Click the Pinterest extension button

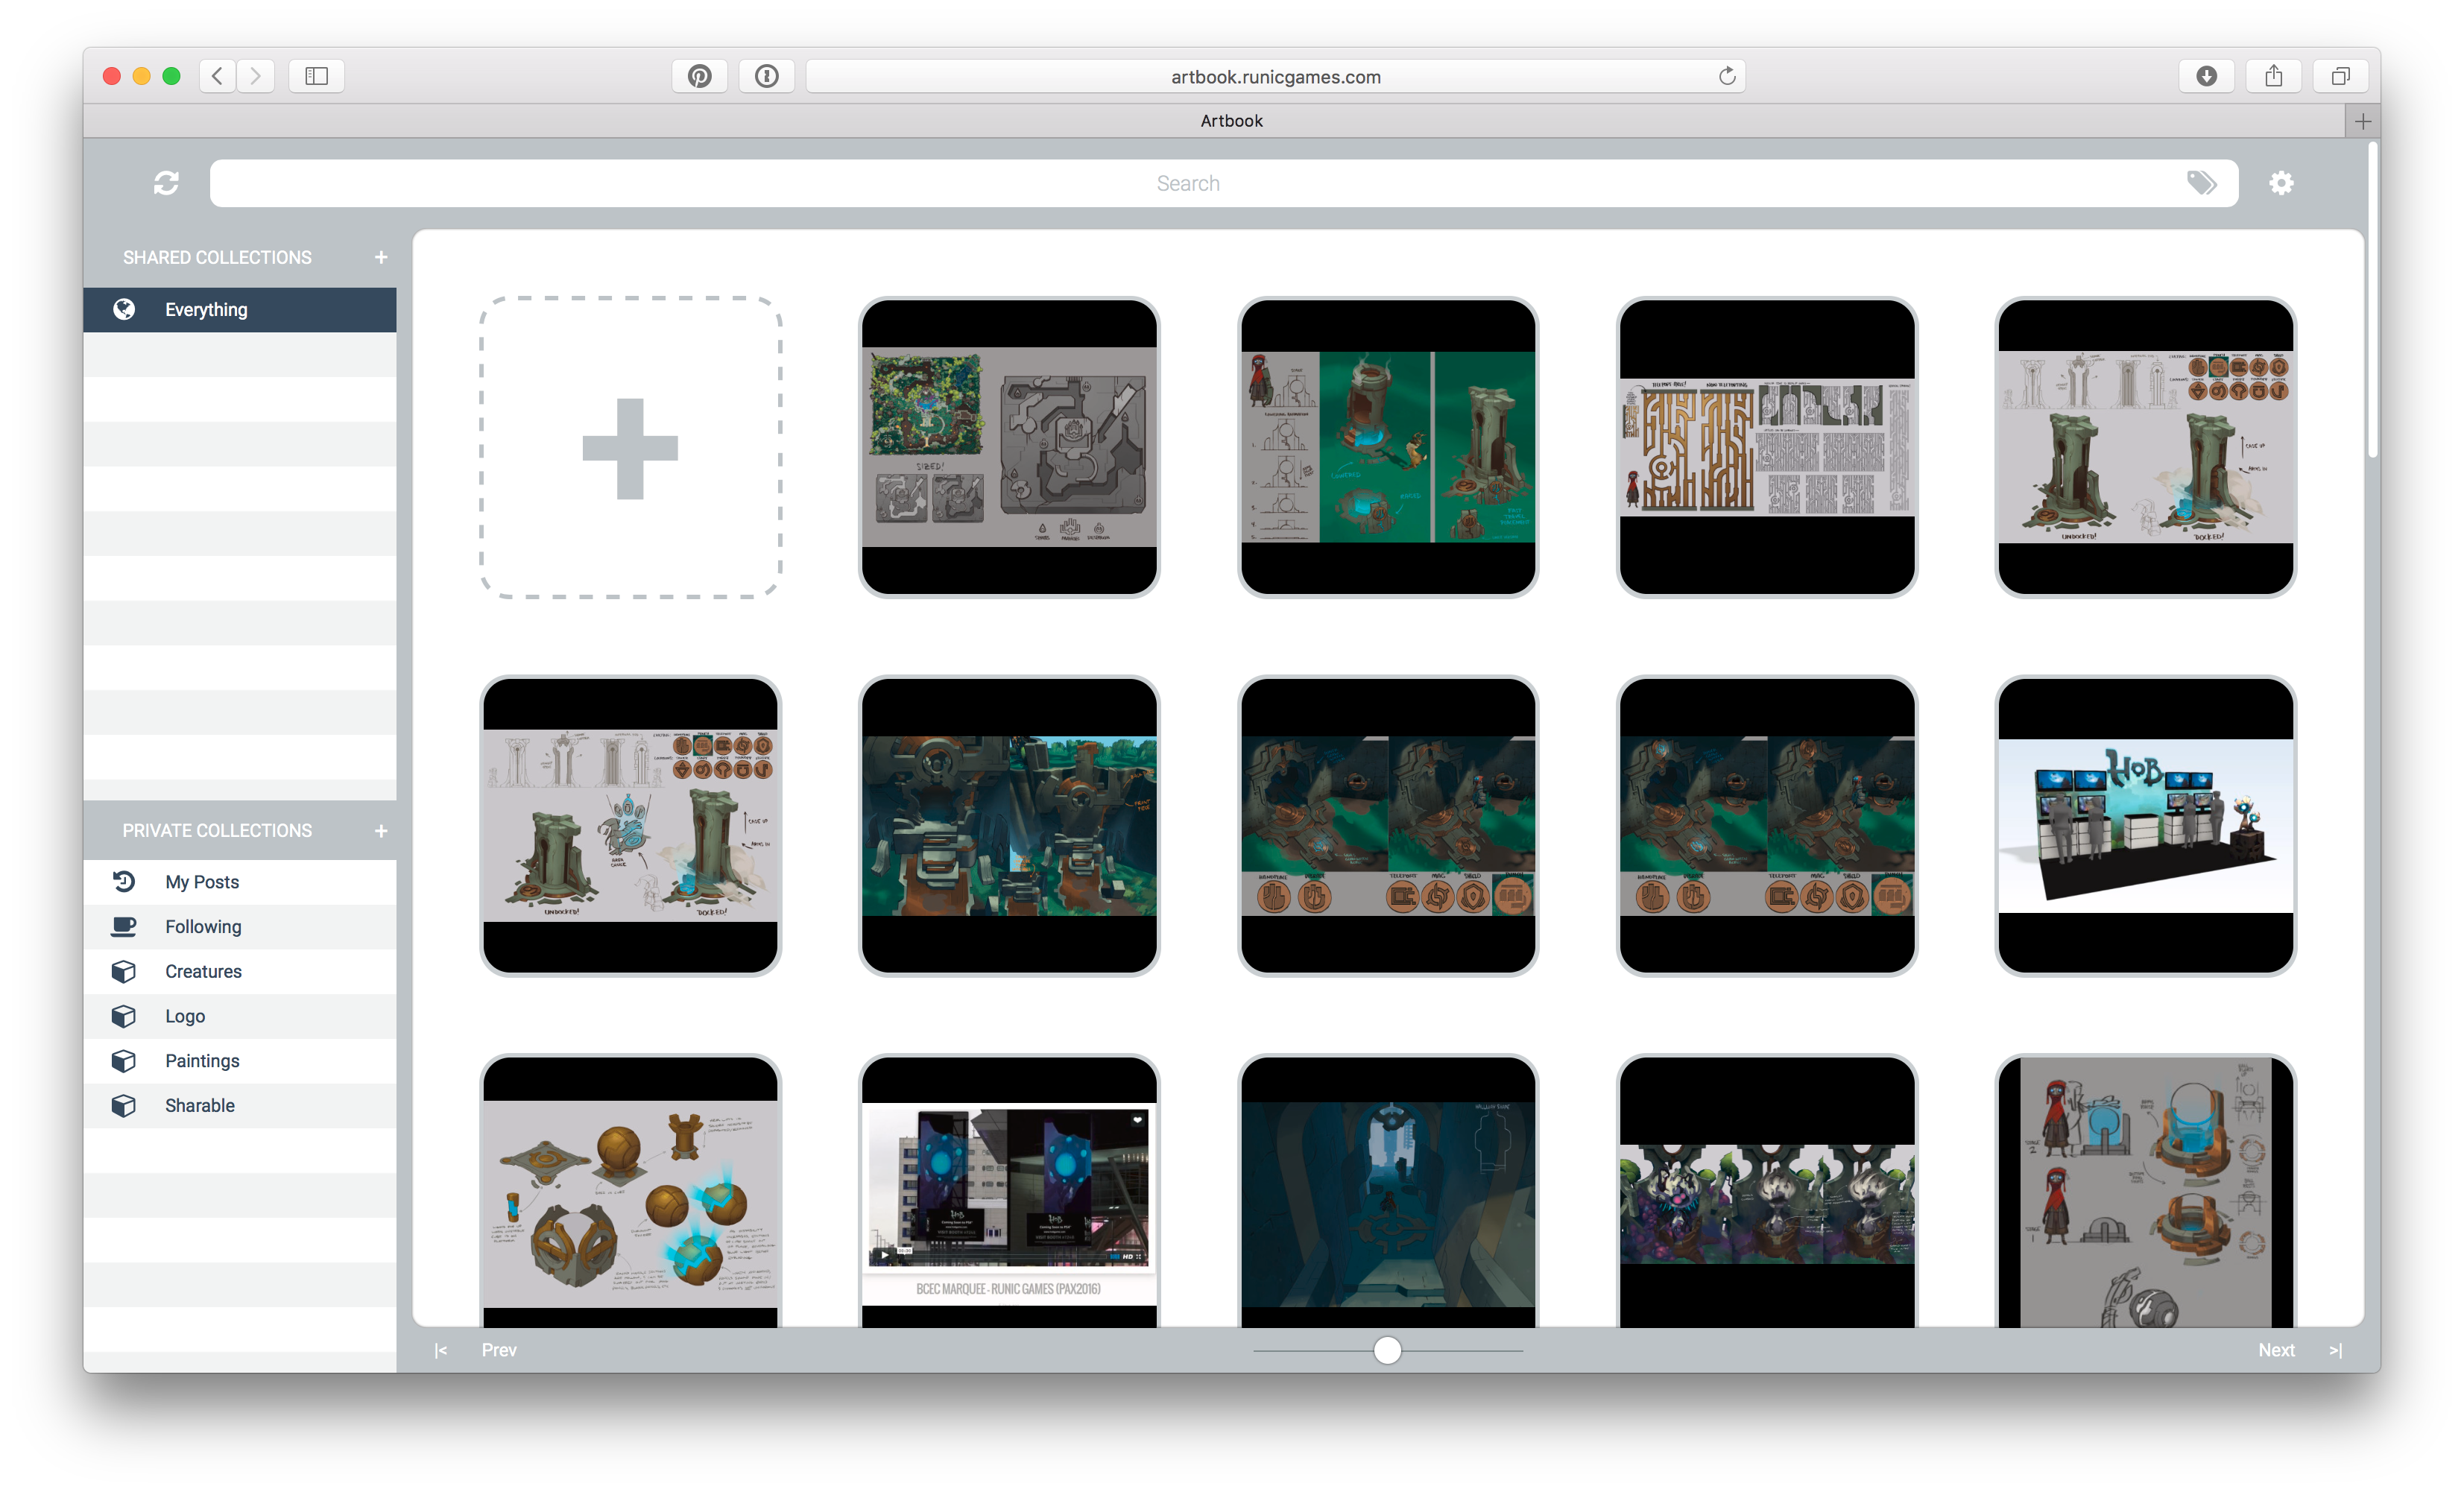(x=699, y=76)
